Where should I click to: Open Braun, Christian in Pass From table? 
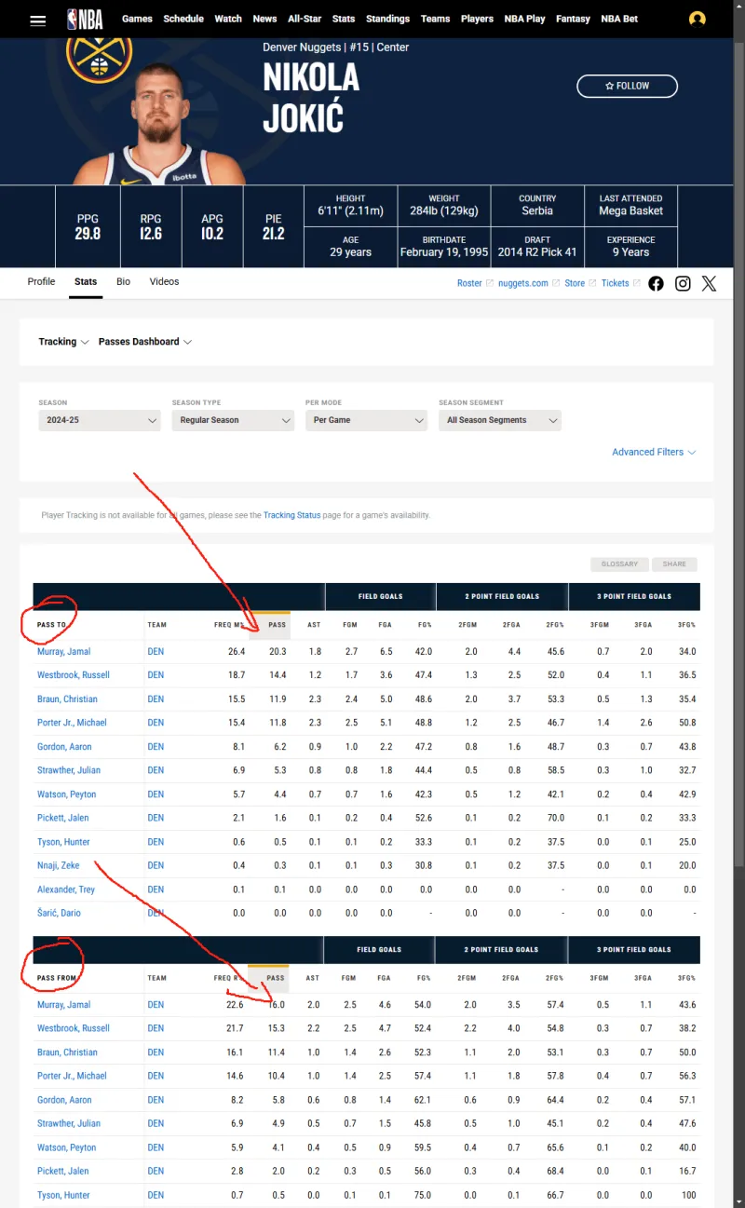(67, 1052)
